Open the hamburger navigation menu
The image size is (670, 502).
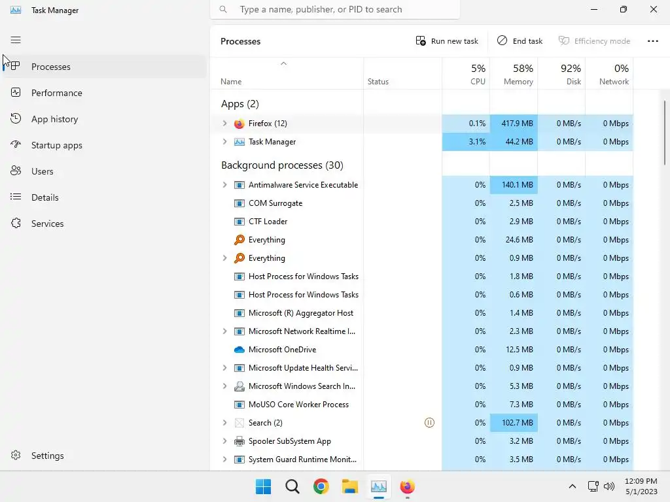tap(16, 40)
